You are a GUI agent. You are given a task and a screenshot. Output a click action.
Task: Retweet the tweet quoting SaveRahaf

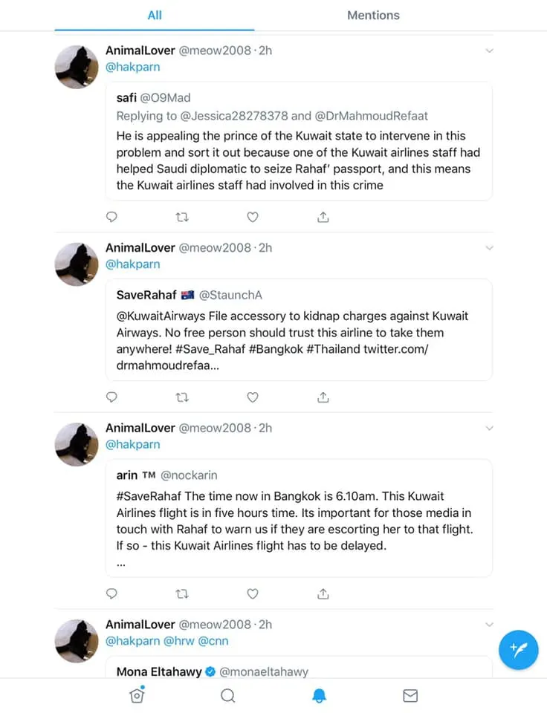tap(182, 397)
